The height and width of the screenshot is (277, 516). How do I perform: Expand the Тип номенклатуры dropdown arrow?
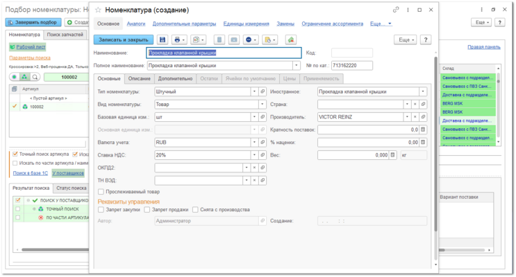click(254, 91)
